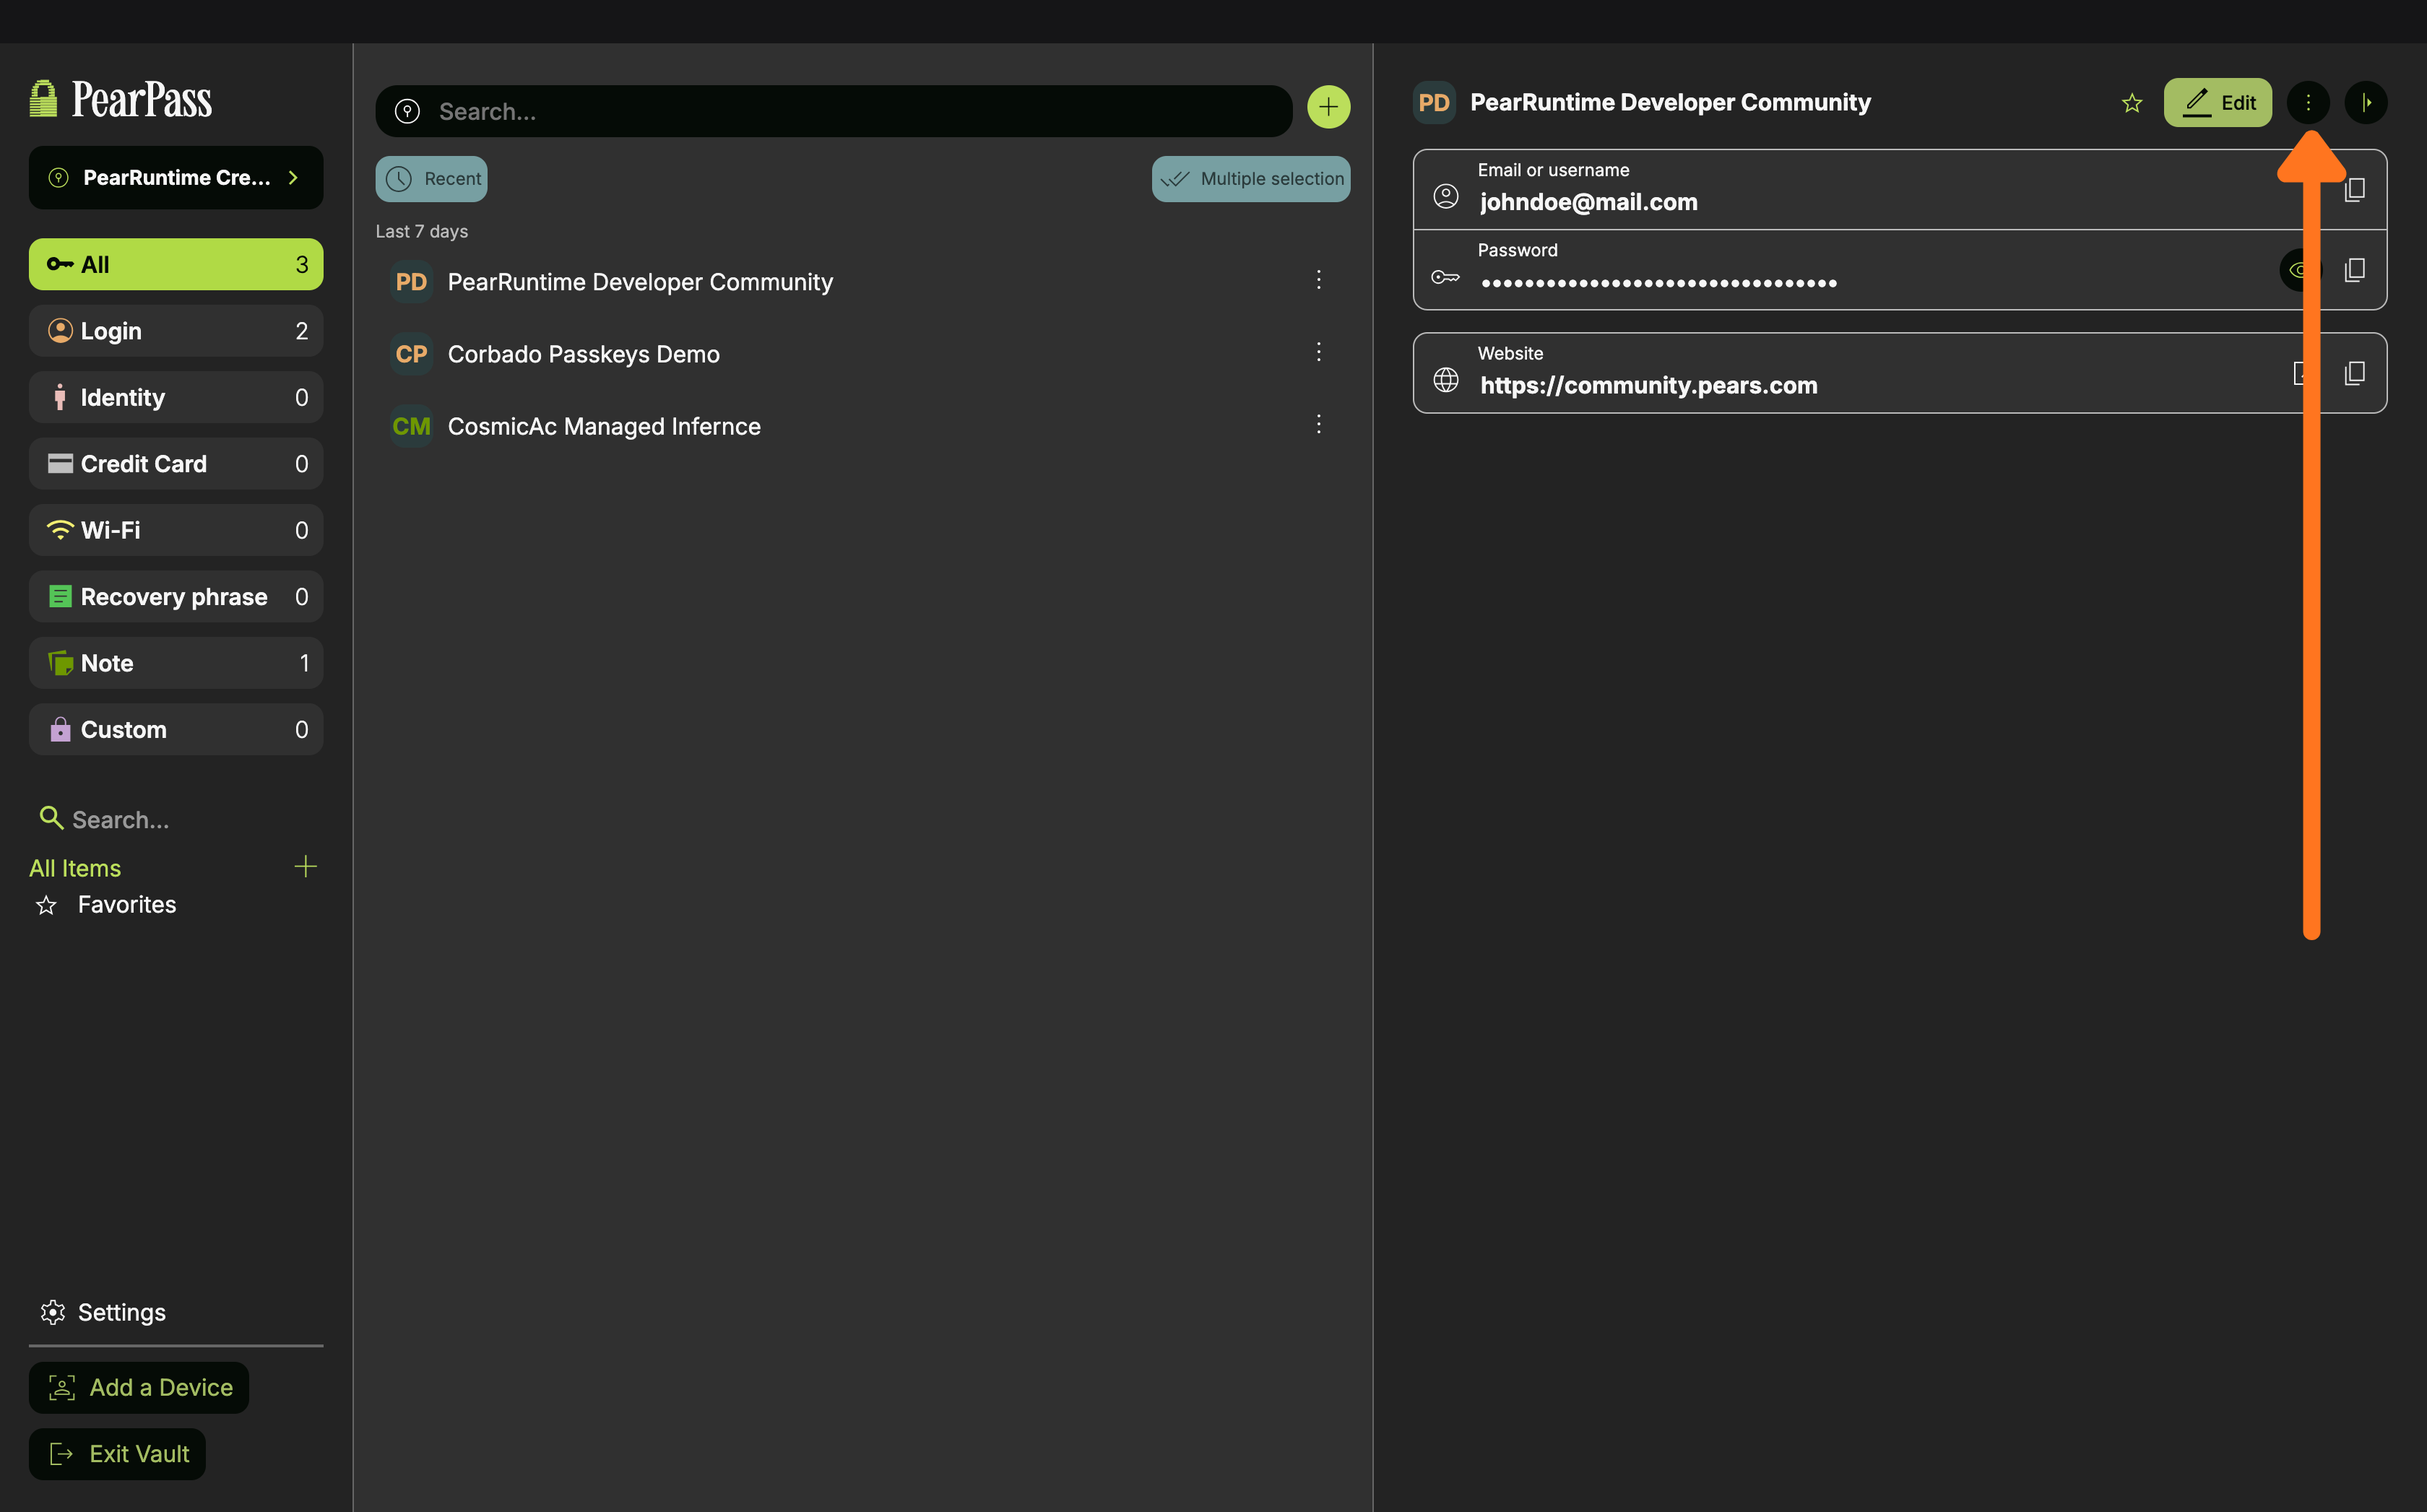Expand the PearRuntime Cre... vault switcher
The height and width of the screenshot is (1512, 2427).
pyautogui.click(x=176, y=178)
